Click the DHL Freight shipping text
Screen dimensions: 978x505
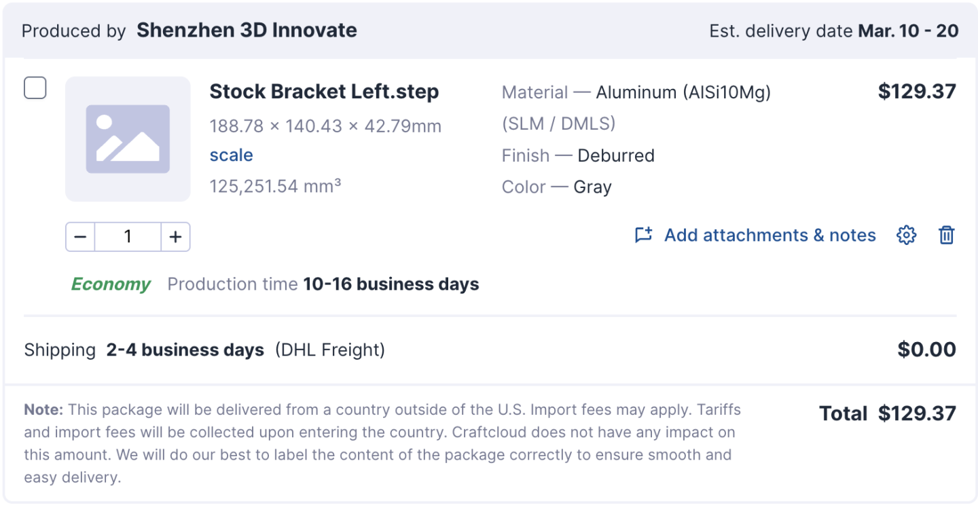pyautogui.click(x=330, y=350)
